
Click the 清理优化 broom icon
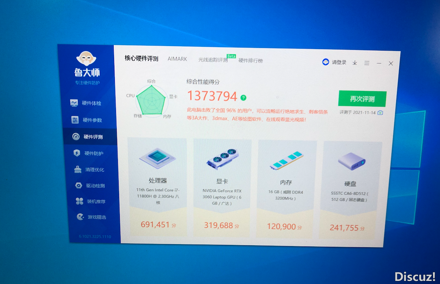coord(78,169)
